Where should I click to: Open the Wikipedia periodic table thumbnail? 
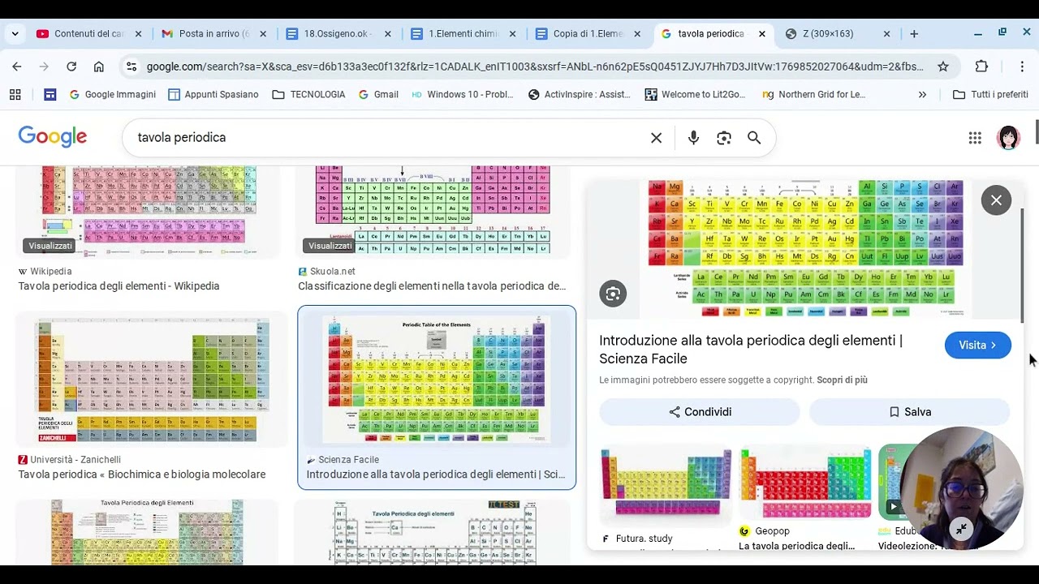tap(148, 211)
